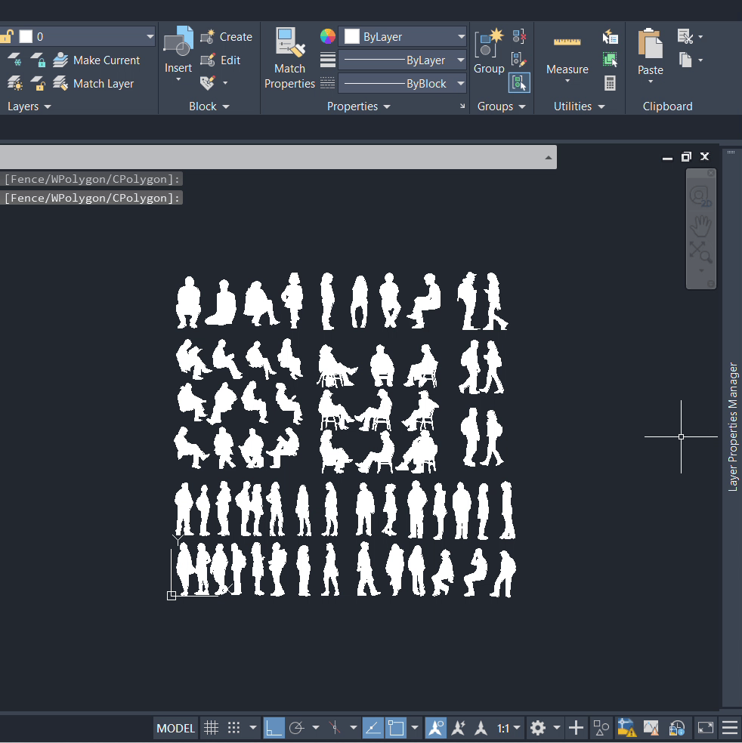This screenshot has width=742, height=743.
Task: Open the object color wheel picker
Action: [327, 36]
